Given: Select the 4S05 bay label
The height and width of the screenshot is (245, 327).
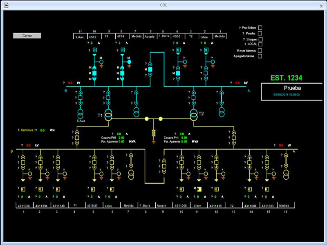Looking at the screenshot, I should (177, 36).
